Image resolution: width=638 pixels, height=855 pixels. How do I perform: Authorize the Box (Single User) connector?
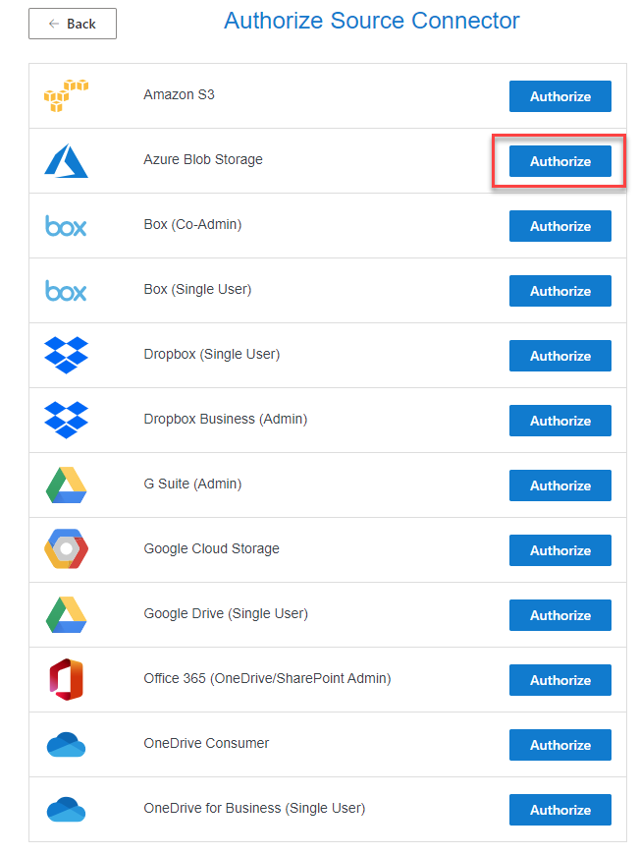tap(560, 291)
